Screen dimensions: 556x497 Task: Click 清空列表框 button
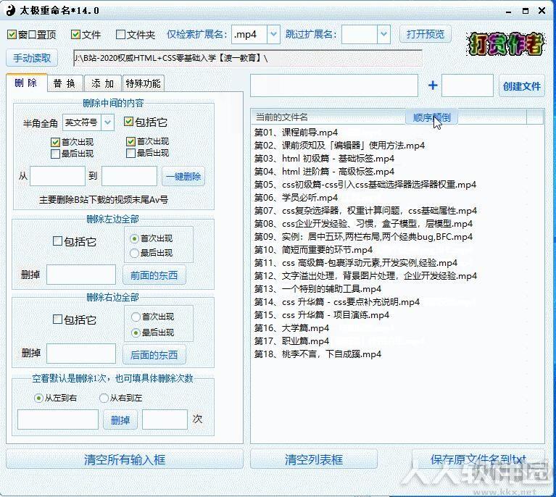(314, 459)
